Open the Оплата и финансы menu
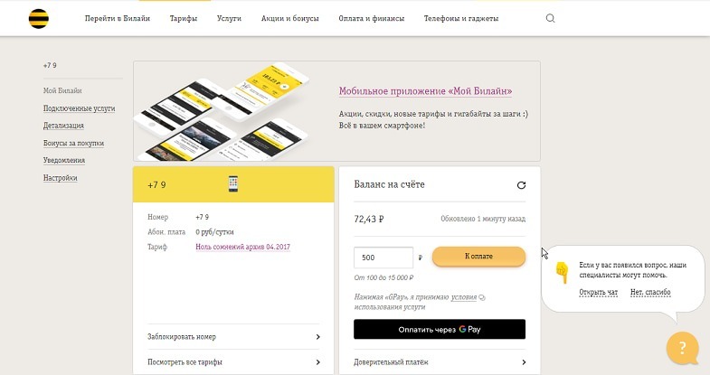This screenshot has width=710, height=375. 372,18
